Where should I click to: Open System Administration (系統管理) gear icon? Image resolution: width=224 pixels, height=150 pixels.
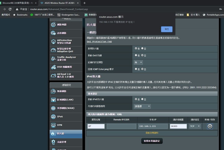53,142
